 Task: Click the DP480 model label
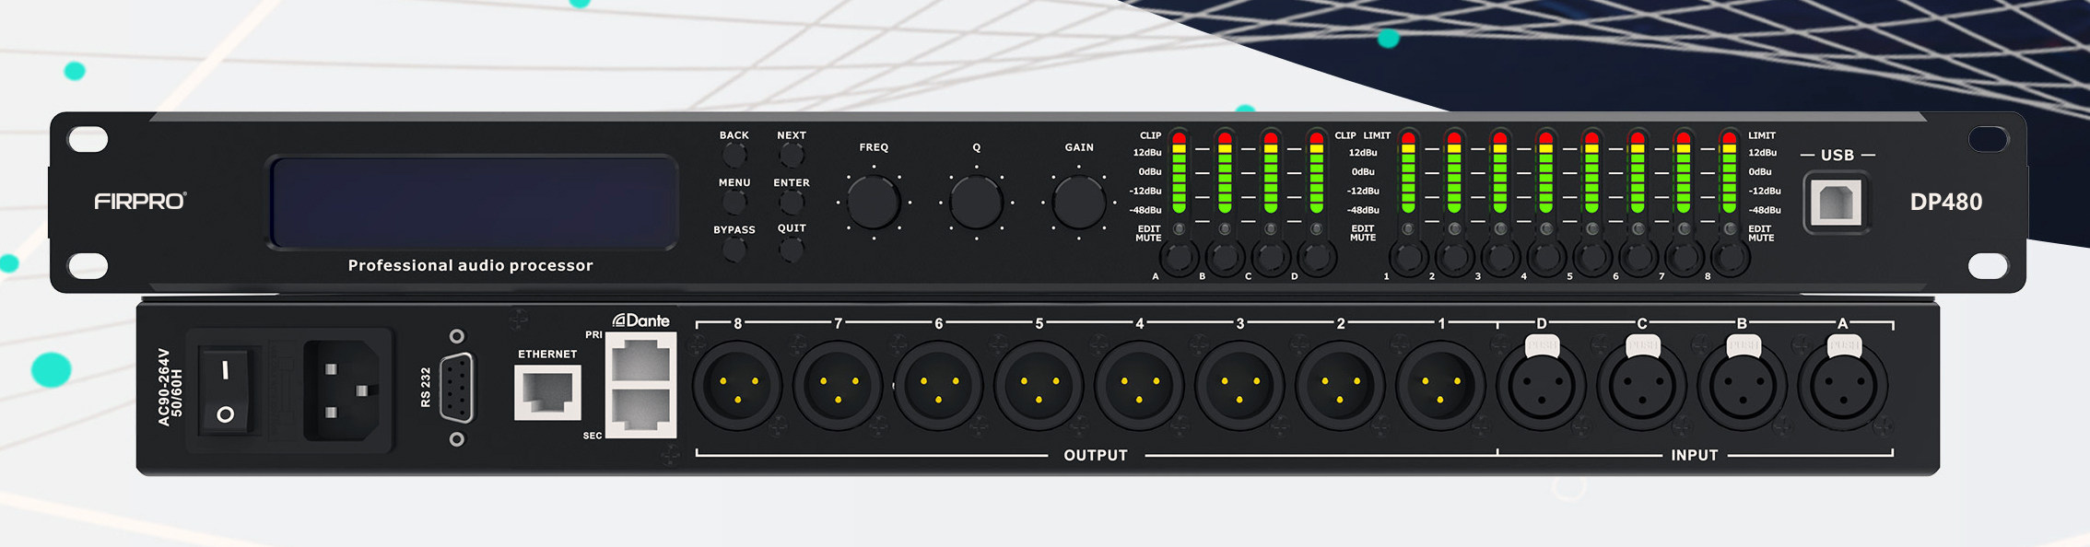click(x=1945, y=203)
